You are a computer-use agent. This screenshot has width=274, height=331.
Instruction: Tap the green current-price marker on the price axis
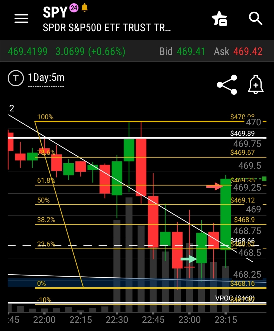[x=264, y=179]
